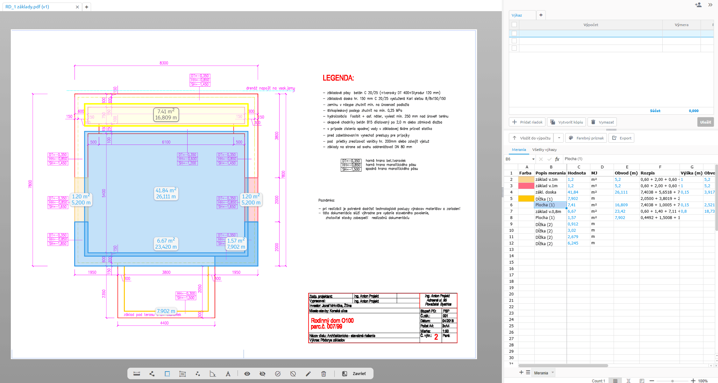Click the formula bar showing Plocha (1)
The image size is (718, 383).
click(573, 159)
